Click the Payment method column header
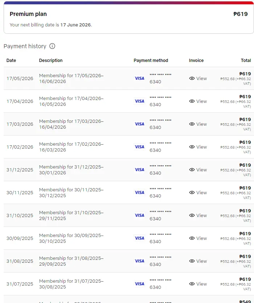This screenshot has width=254, height=303. [x=151, y=60]
